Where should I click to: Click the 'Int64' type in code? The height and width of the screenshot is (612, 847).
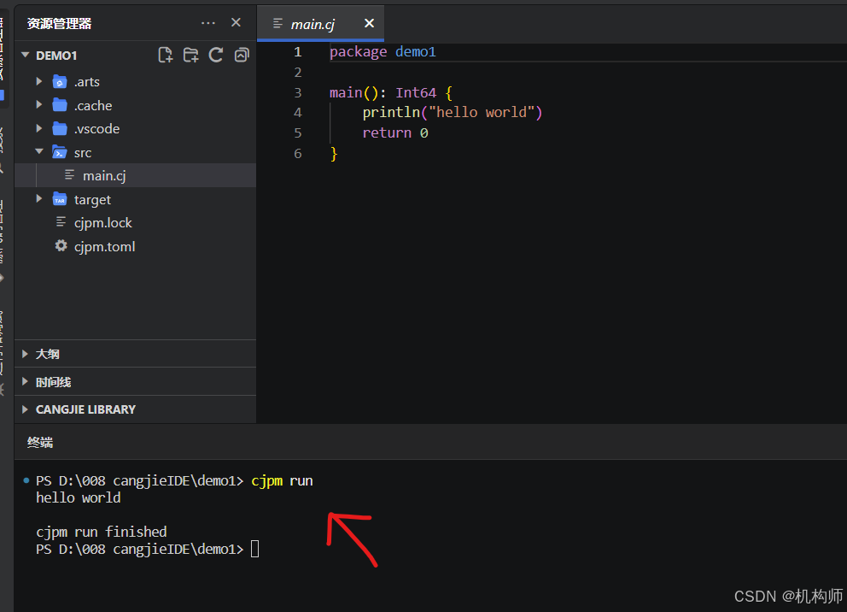[416, 92]
